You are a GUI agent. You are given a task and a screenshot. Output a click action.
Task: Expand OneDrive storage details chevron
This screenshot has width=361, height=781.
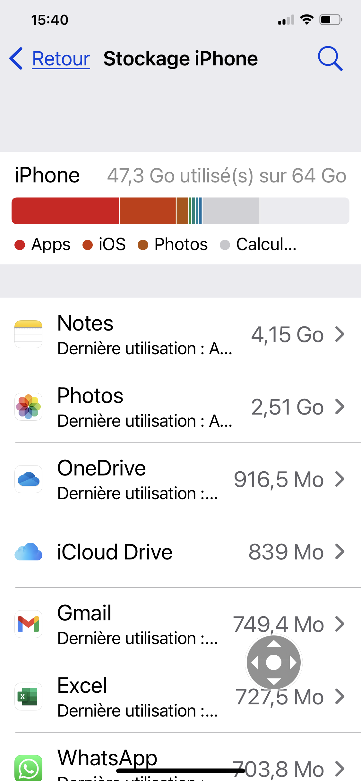(340, 479)
